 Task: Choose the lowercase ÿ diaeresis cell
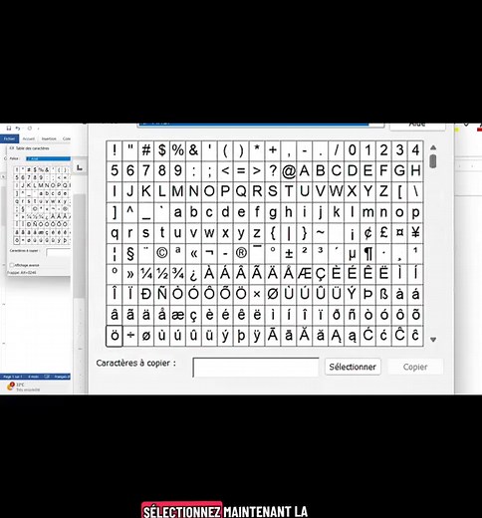(257, 336)
